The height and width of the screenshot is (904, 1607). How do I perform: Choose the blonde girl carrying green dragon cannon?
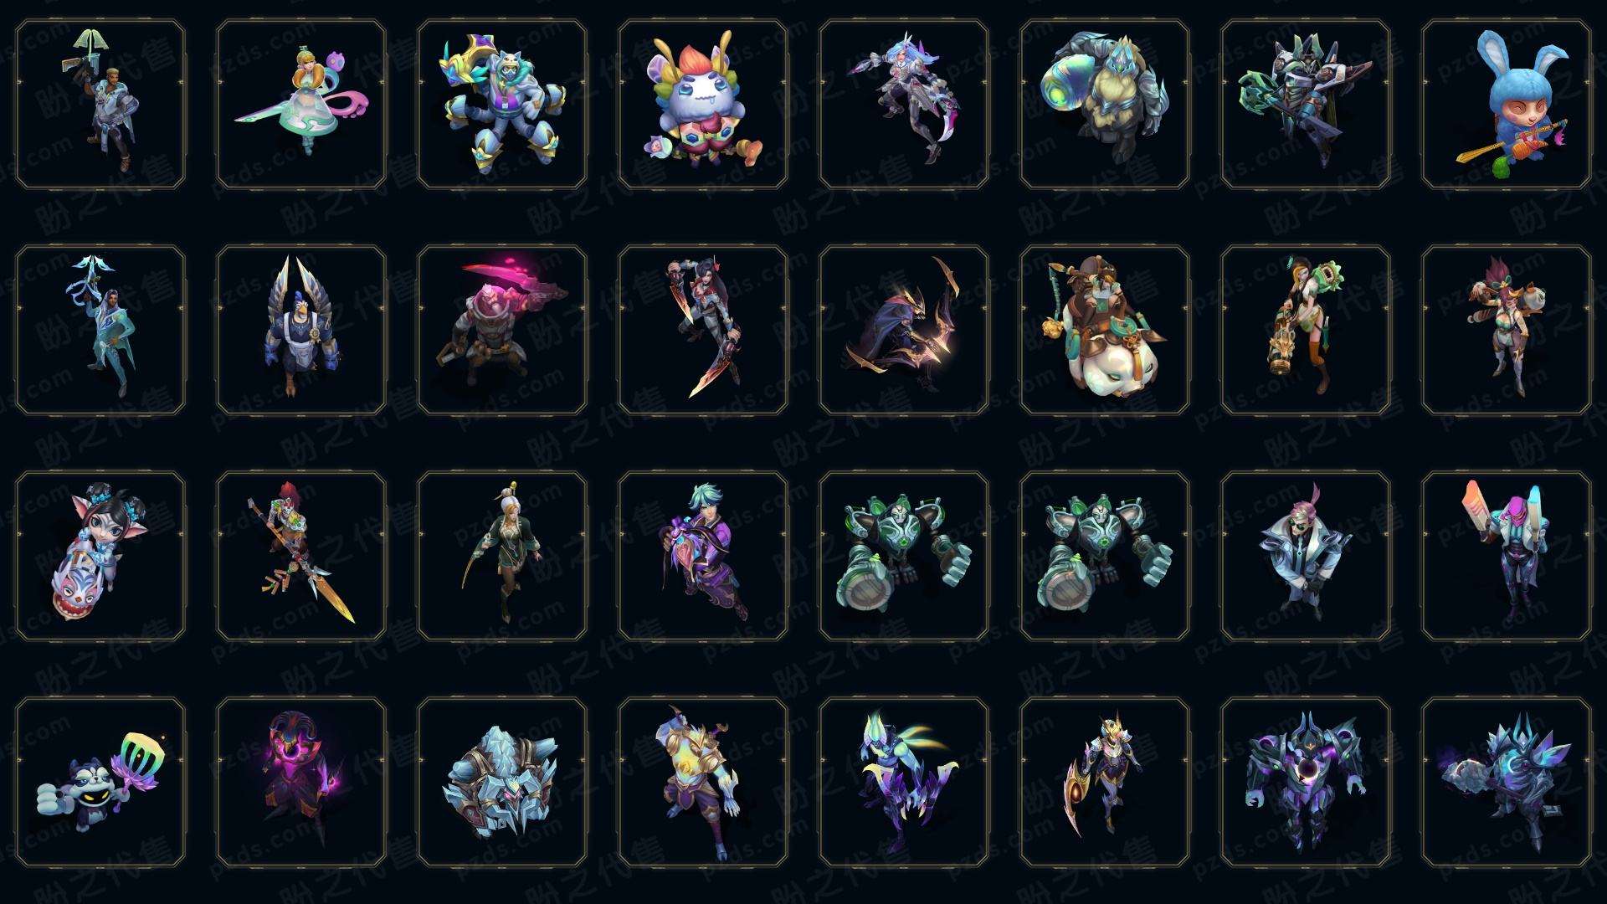pyautogui.click(x=1305, y=330)
